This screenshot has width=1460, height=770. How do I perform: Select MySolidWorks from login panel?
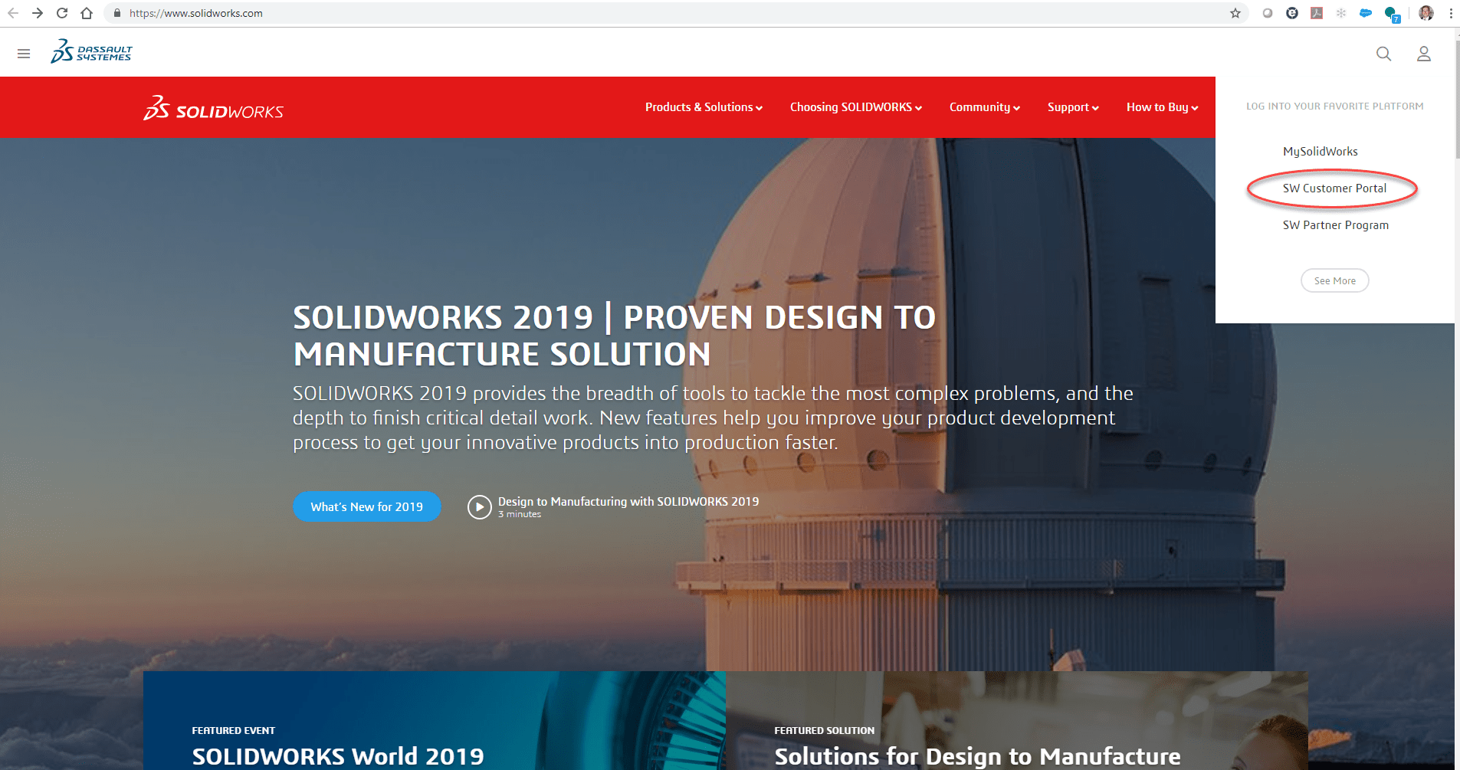[x=1321, y=152]
